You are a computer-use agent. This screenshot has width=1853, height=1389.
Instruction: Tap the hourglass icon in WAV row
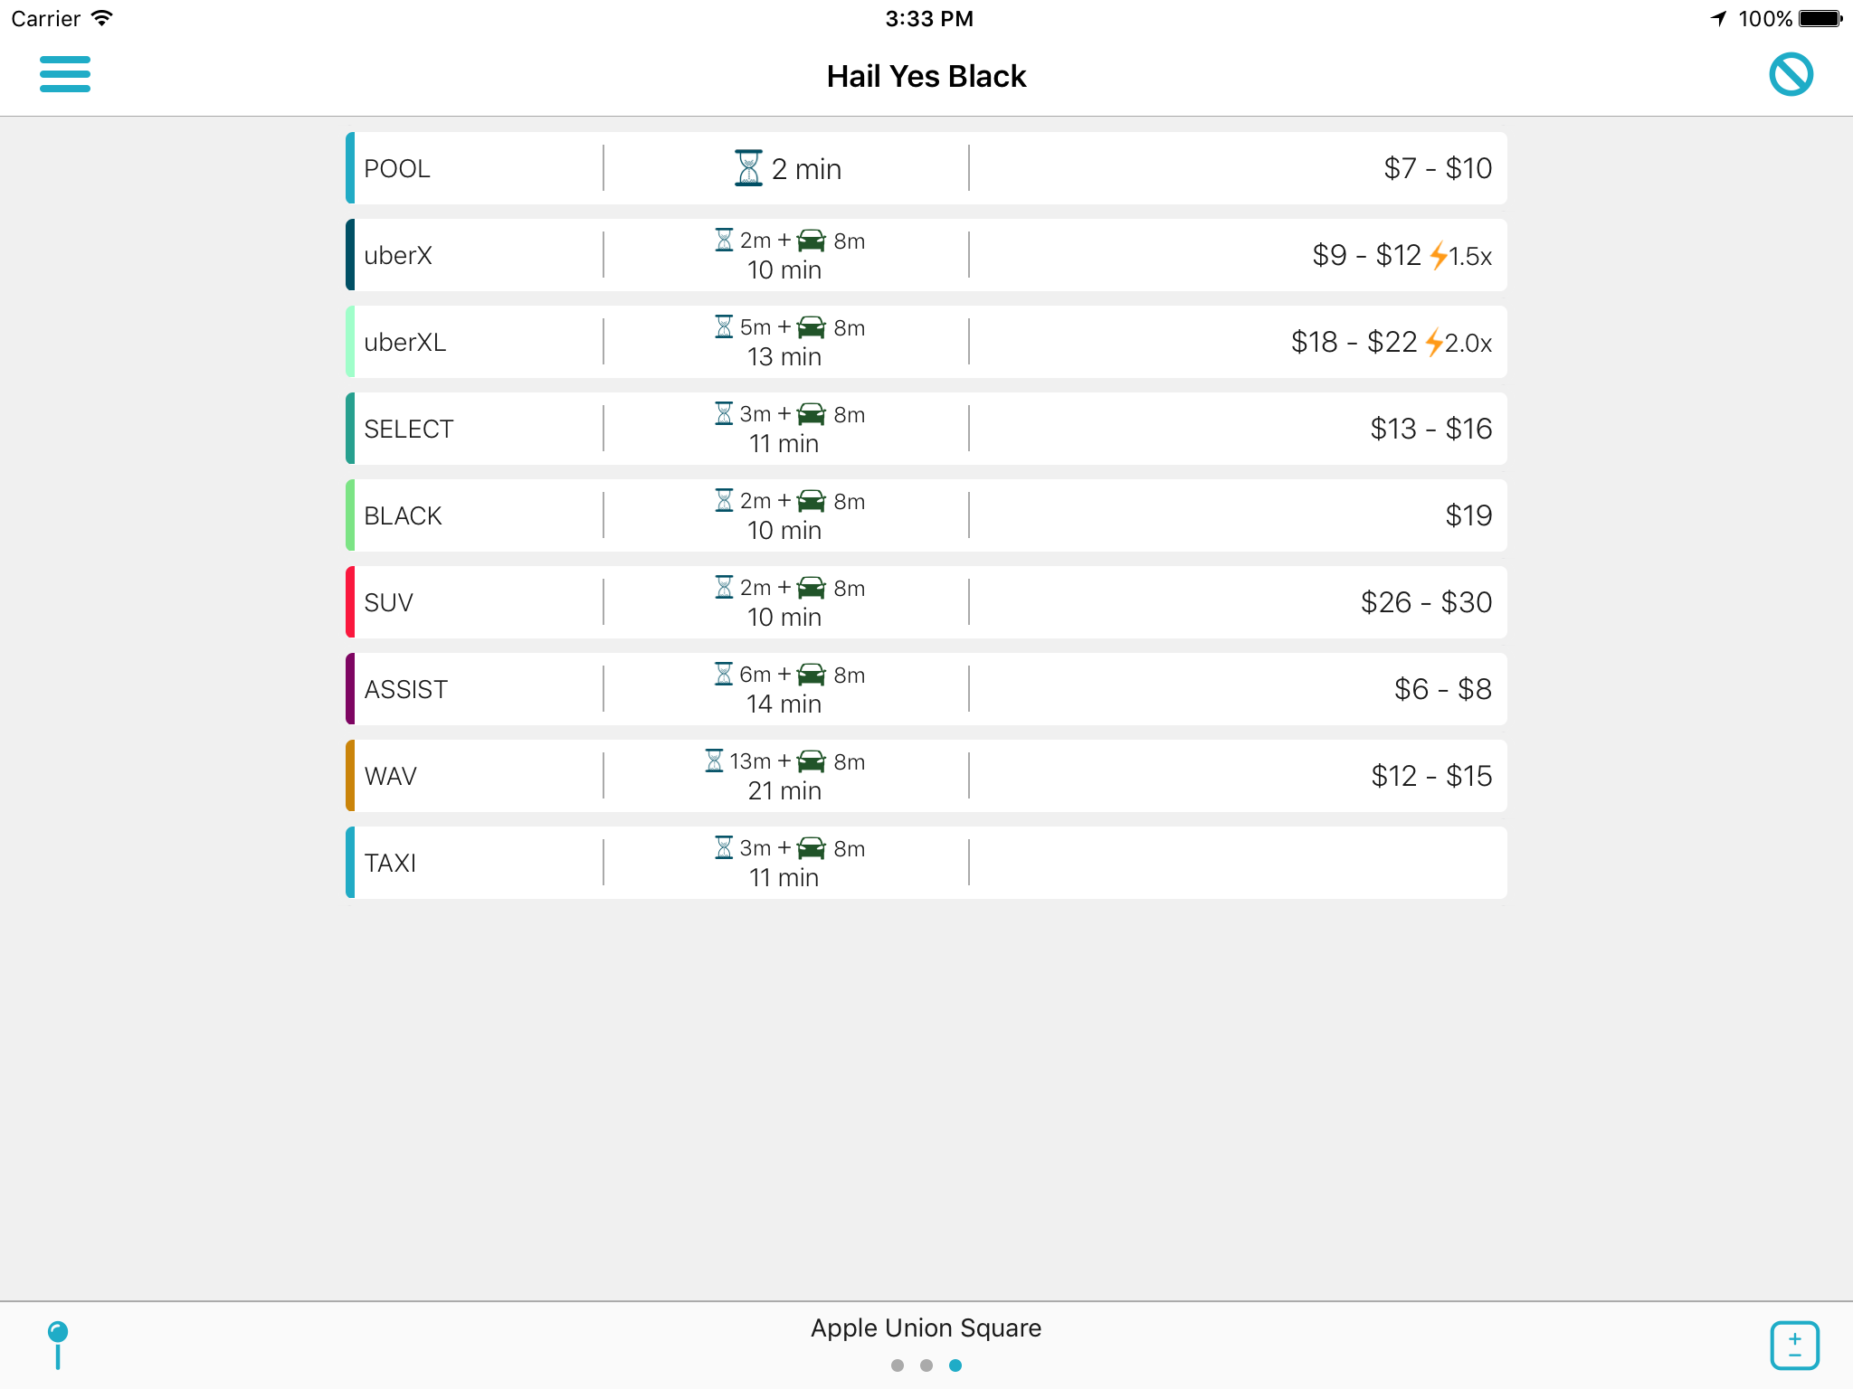(714, 761)
